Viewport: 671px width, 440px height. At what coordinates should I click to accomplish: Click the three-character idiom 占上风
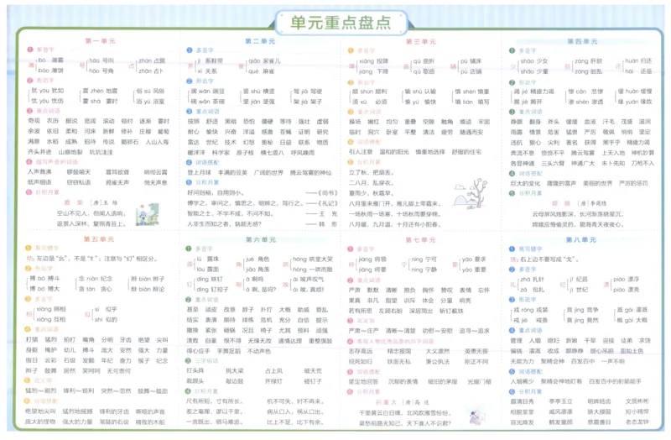coord(273,370)
